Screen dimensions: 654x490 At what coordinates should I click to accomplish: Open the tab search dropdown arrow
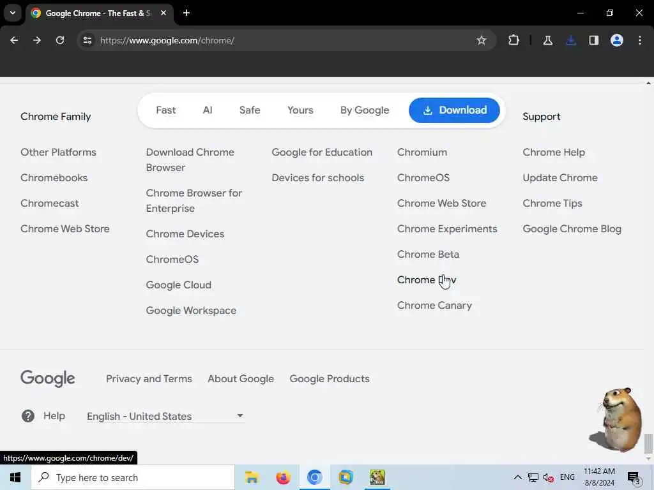[x=13, y=13]
